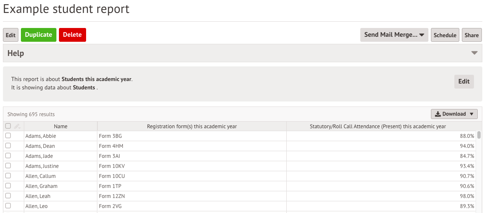The height and width of the screenshot is (213, 484).
Task: Select the checkbox for Allen, Callum
Action: 8,176
